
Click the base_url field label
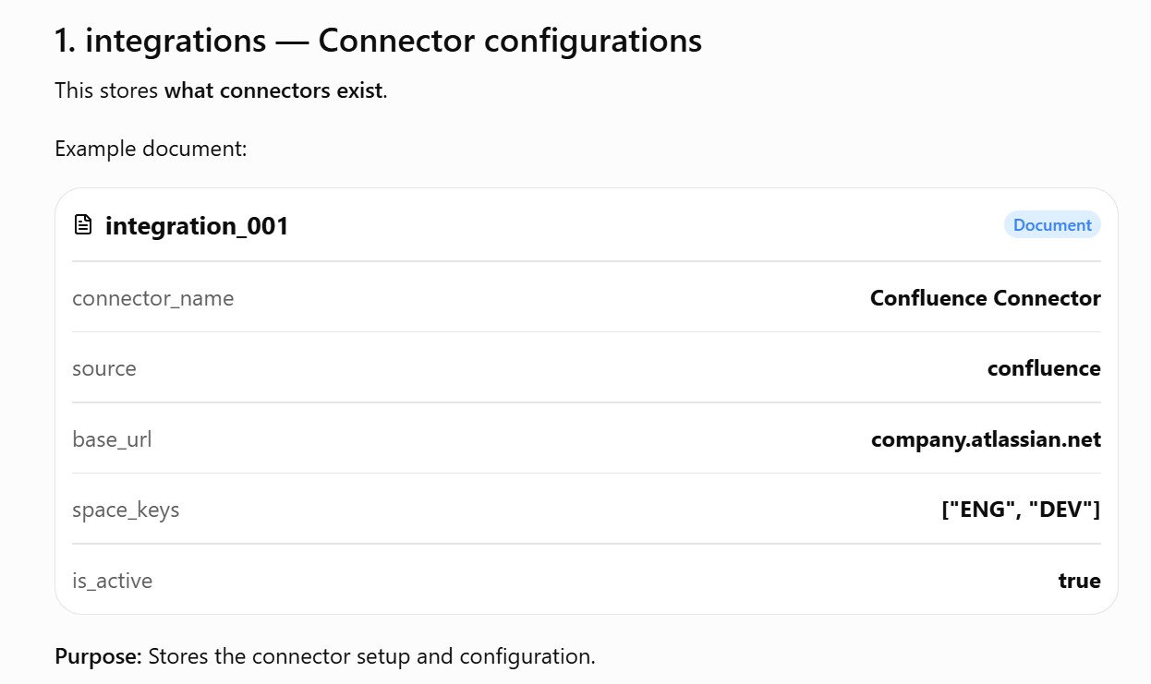click(112, 439)
